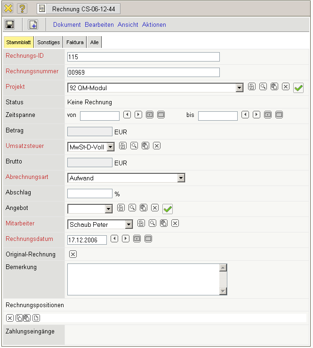Image resolution: width=313 pixels, height=348 pixels.
Task: Click the yellow question mark help icon
Action: coord(22,8)
